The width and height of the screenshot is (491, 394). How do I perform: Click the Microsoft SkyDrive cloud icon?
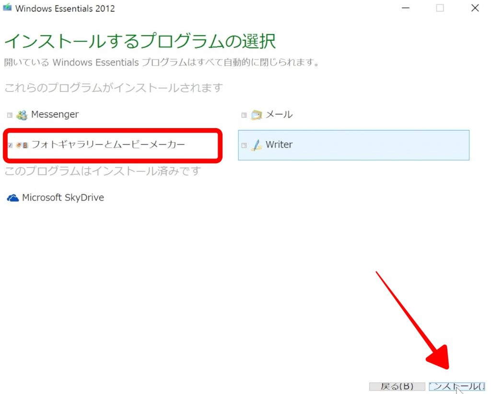(x=13, y=198)
